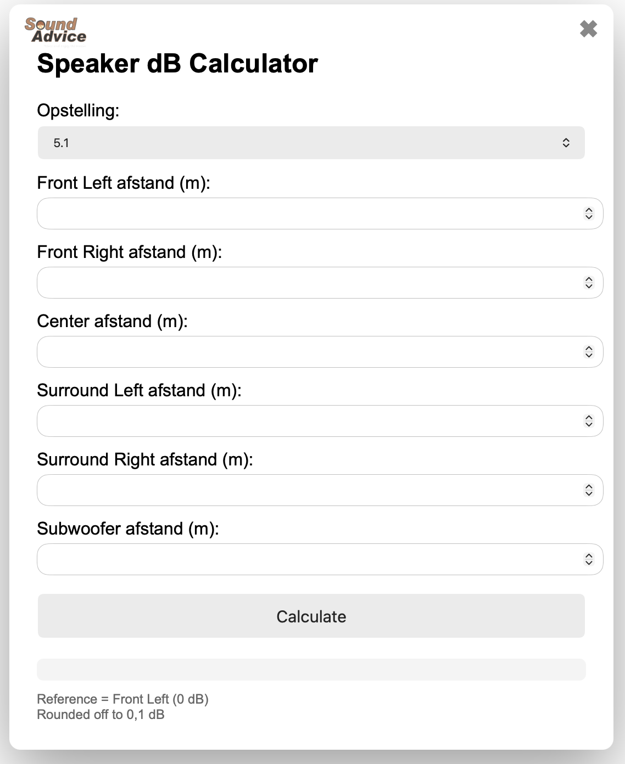Click the Reference Front Left note text
This screenshot has width=625, height=764.
122,699
